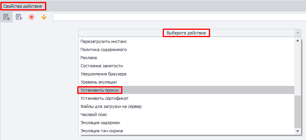Pick the Часовой пояс option
306x140 pixels.
[x=186, y=114]
